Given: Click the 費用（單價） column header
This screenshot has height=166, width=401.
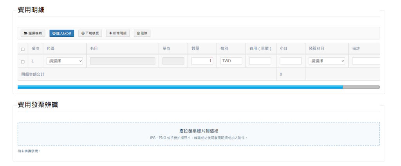Looking at the screenshot, I should pyautogui.click(x=260, y=48).
